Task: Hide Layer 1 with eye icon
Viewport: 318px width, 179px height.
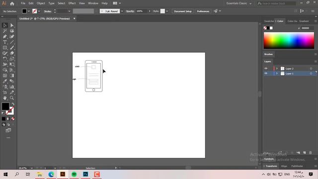Action: click(266, 74)
